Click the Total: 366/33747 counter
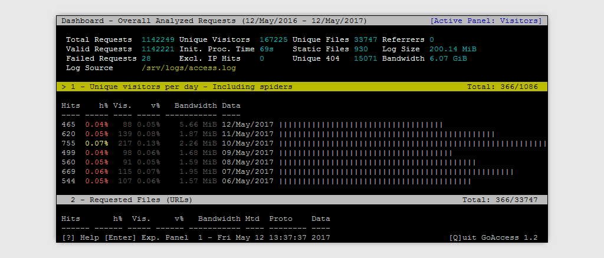 click(x=500, y=200)
